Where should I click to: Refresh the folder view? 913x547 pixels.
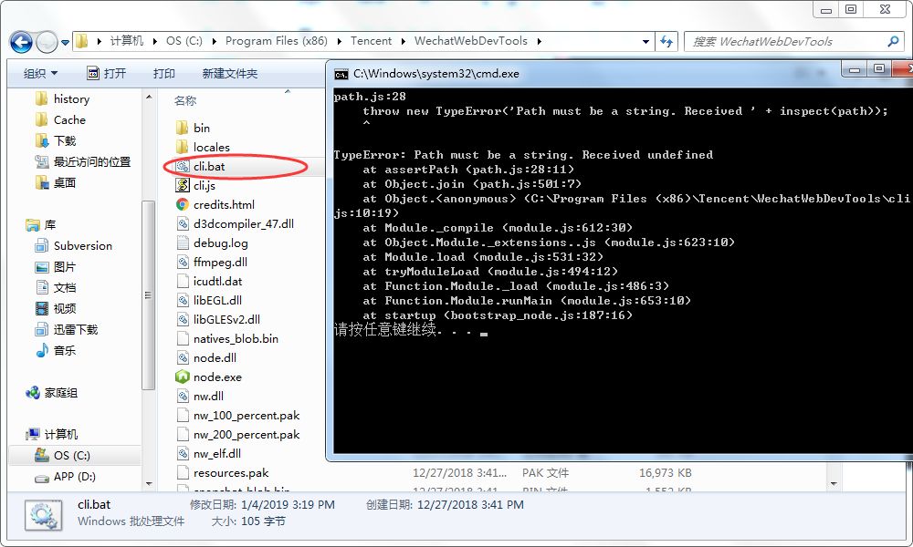pos(666,41)
